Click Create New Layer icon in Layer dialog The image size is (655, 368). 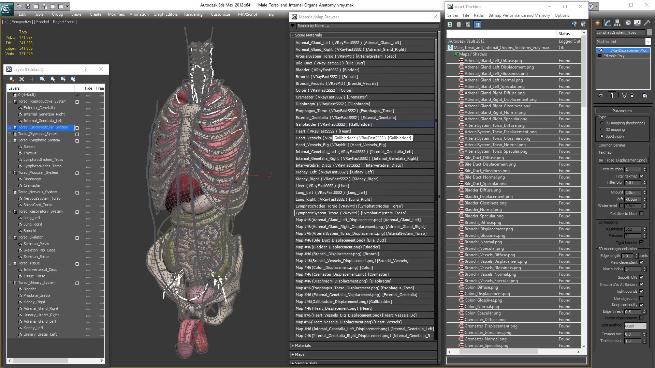tap(12, 79)
